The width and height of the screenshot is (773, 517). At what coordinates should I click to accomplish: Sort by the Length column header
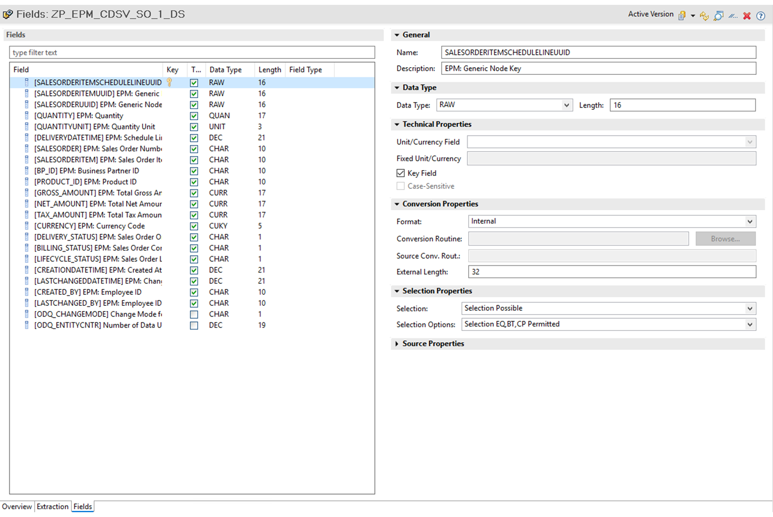[270, 70]
